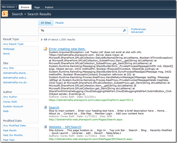Open the Page ribbon tab
The image size is (177, 143).
(37, 7)
